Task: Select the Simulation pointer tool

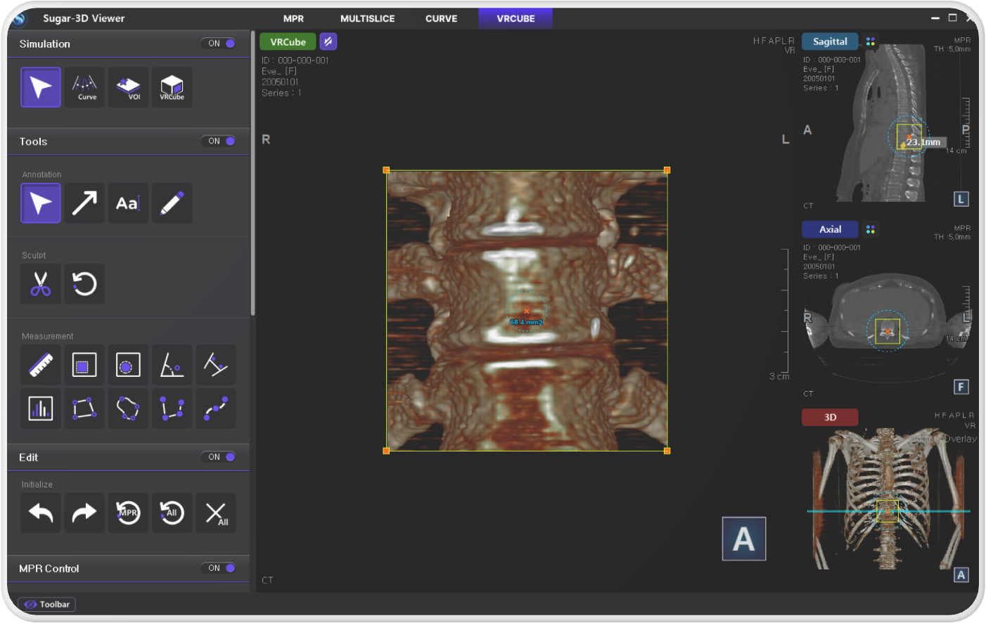Action: pyautogui.click(x=41, y=87)
